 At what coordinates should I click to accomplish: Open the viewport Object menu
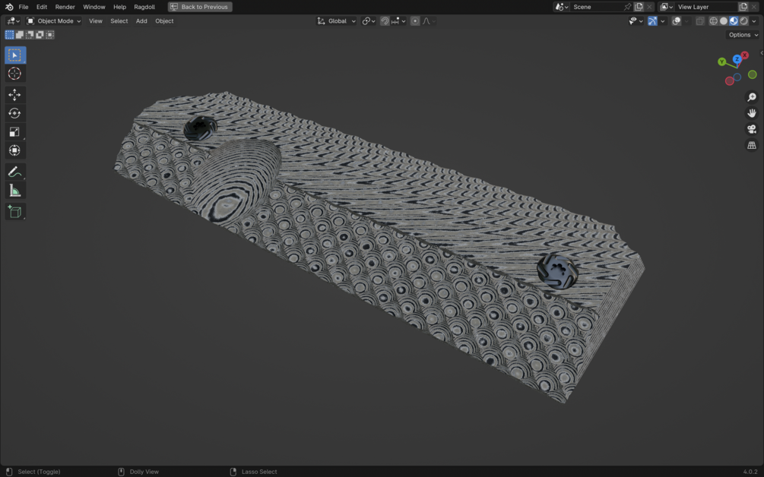(x=164, y=21)
